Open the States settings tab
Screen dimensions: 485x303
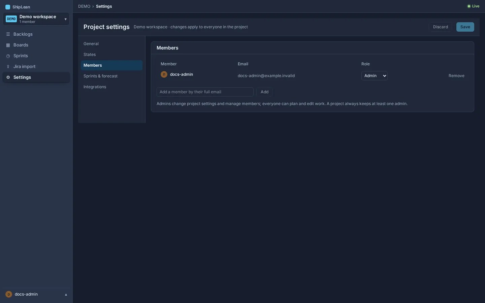click(x=111, y=55)
